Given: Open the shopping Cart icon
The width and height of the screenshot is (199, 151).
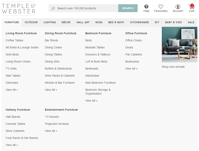Looking at the screenshot, I should [x=191, y=7].
